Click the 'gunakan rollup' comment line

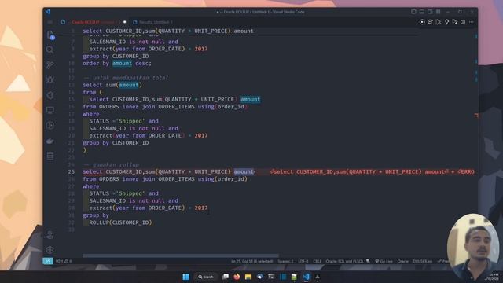tap(111, 164)
